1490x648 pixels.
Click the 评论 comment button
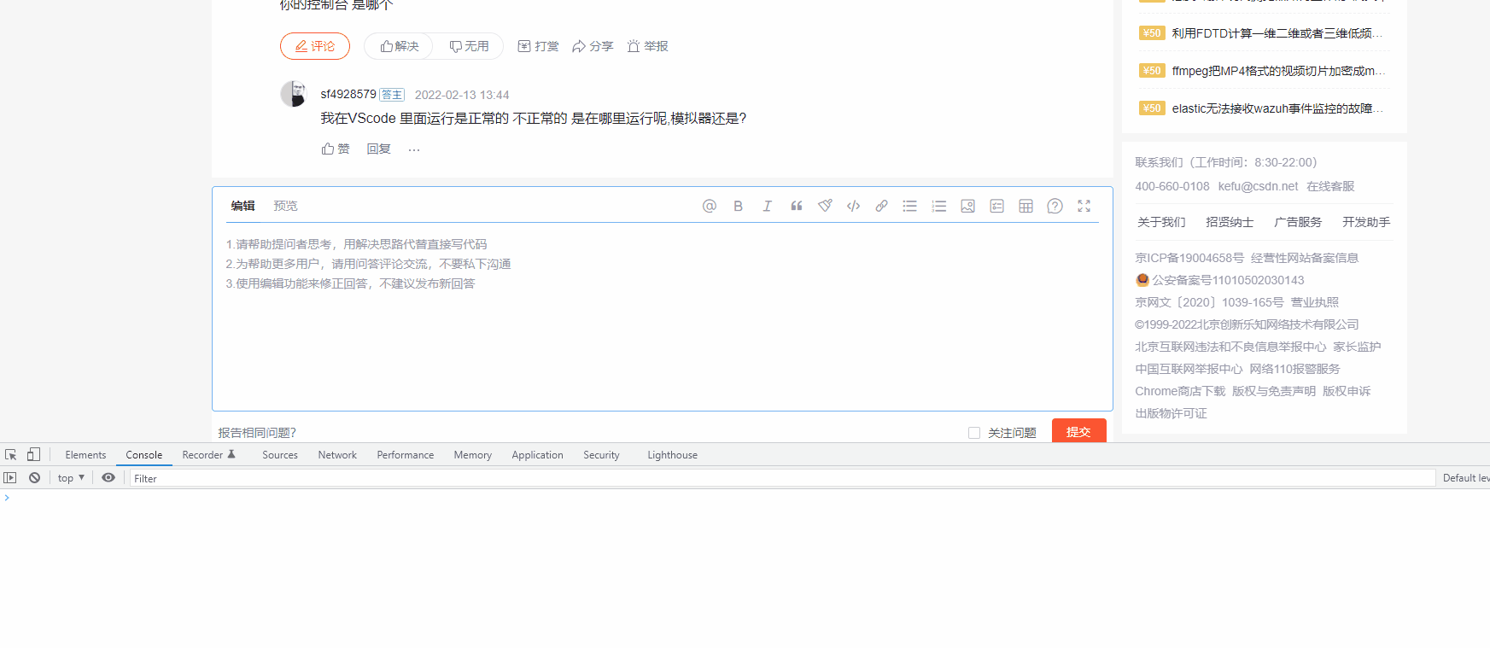click(x=314, y=46)
